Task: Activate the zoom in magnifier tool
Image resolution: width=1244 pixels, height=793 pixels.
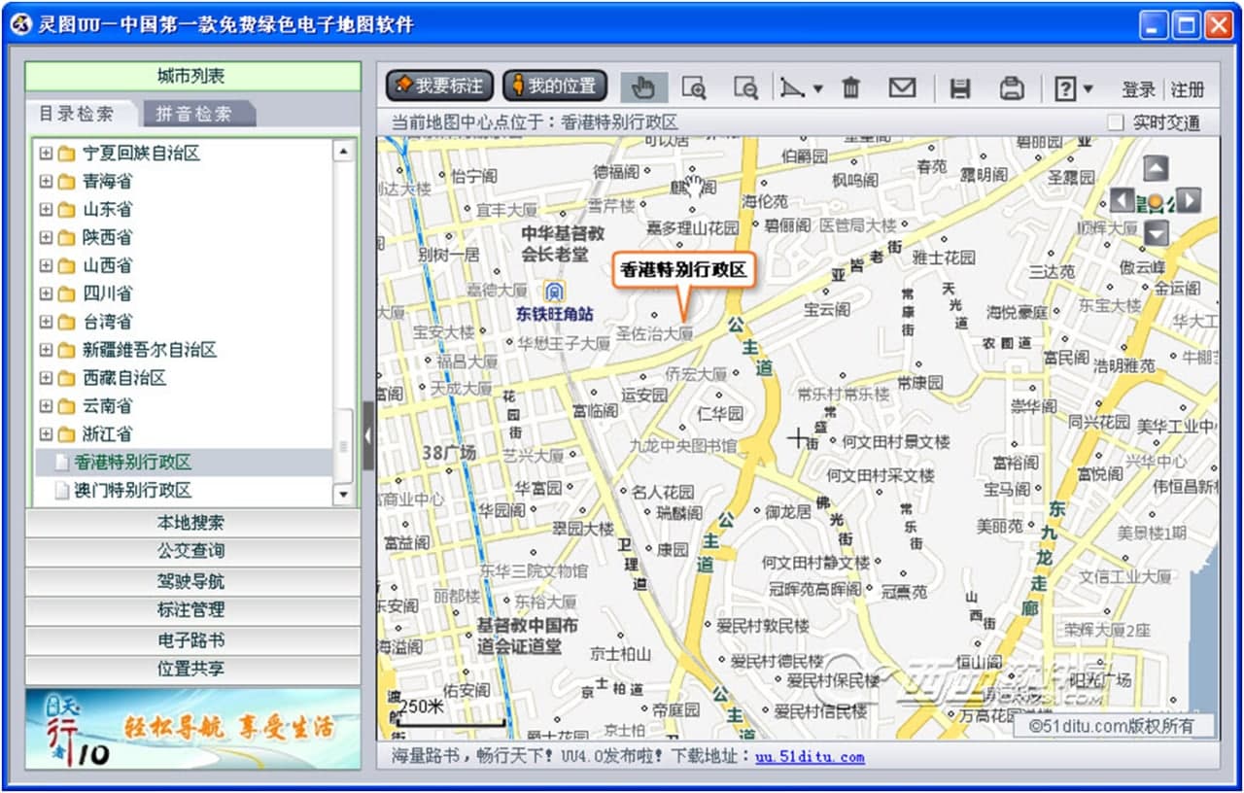Action: click(x=694, y=87)
